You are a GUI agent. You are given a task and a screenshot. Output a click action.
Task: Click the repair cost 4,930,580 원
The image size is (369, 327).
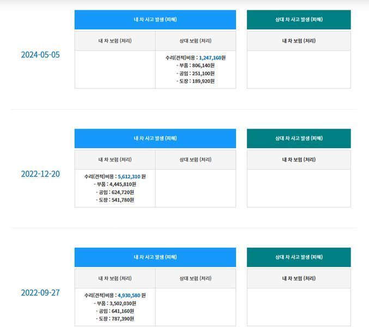coord(131,295)
